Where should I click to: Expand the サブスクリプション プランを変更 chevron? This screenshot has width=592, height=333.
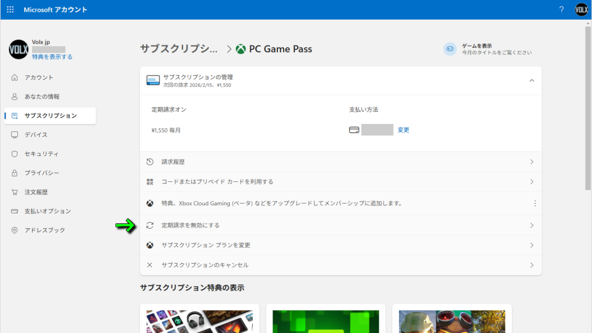[x=532, y=245]
